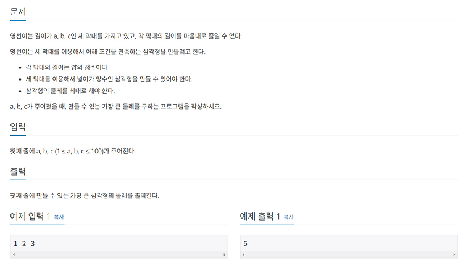463x263 pixels.
Task: Click the input constraint line with 1 ≤ a, b, c ≤ 100
Action: point(73,152)
